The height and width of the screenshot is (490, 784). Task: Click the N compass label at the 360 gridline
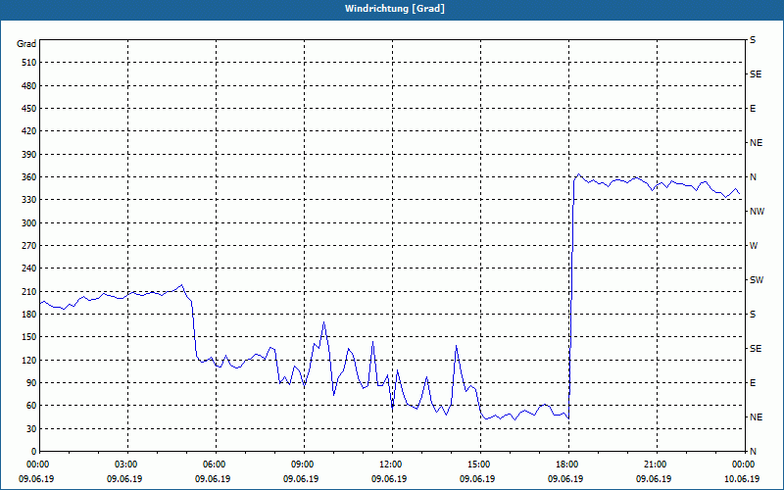tap(753, 177)
